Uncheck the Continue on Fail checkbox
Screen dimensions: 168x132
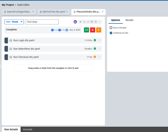(111, 33)
